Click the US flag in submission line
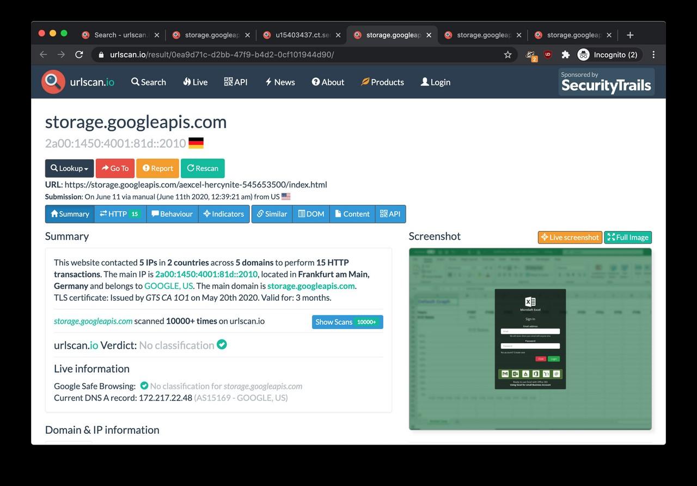This screenshot has height=486, width=697. coord(286,197)
